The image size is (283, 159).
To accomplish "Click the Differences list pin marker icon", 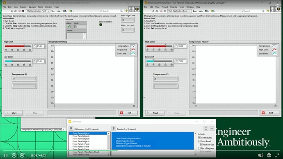I will point(71,129).
